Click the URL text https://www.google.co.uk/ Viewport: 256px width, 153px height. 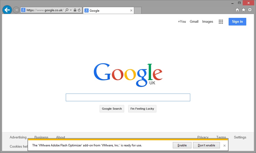[45, 10]
